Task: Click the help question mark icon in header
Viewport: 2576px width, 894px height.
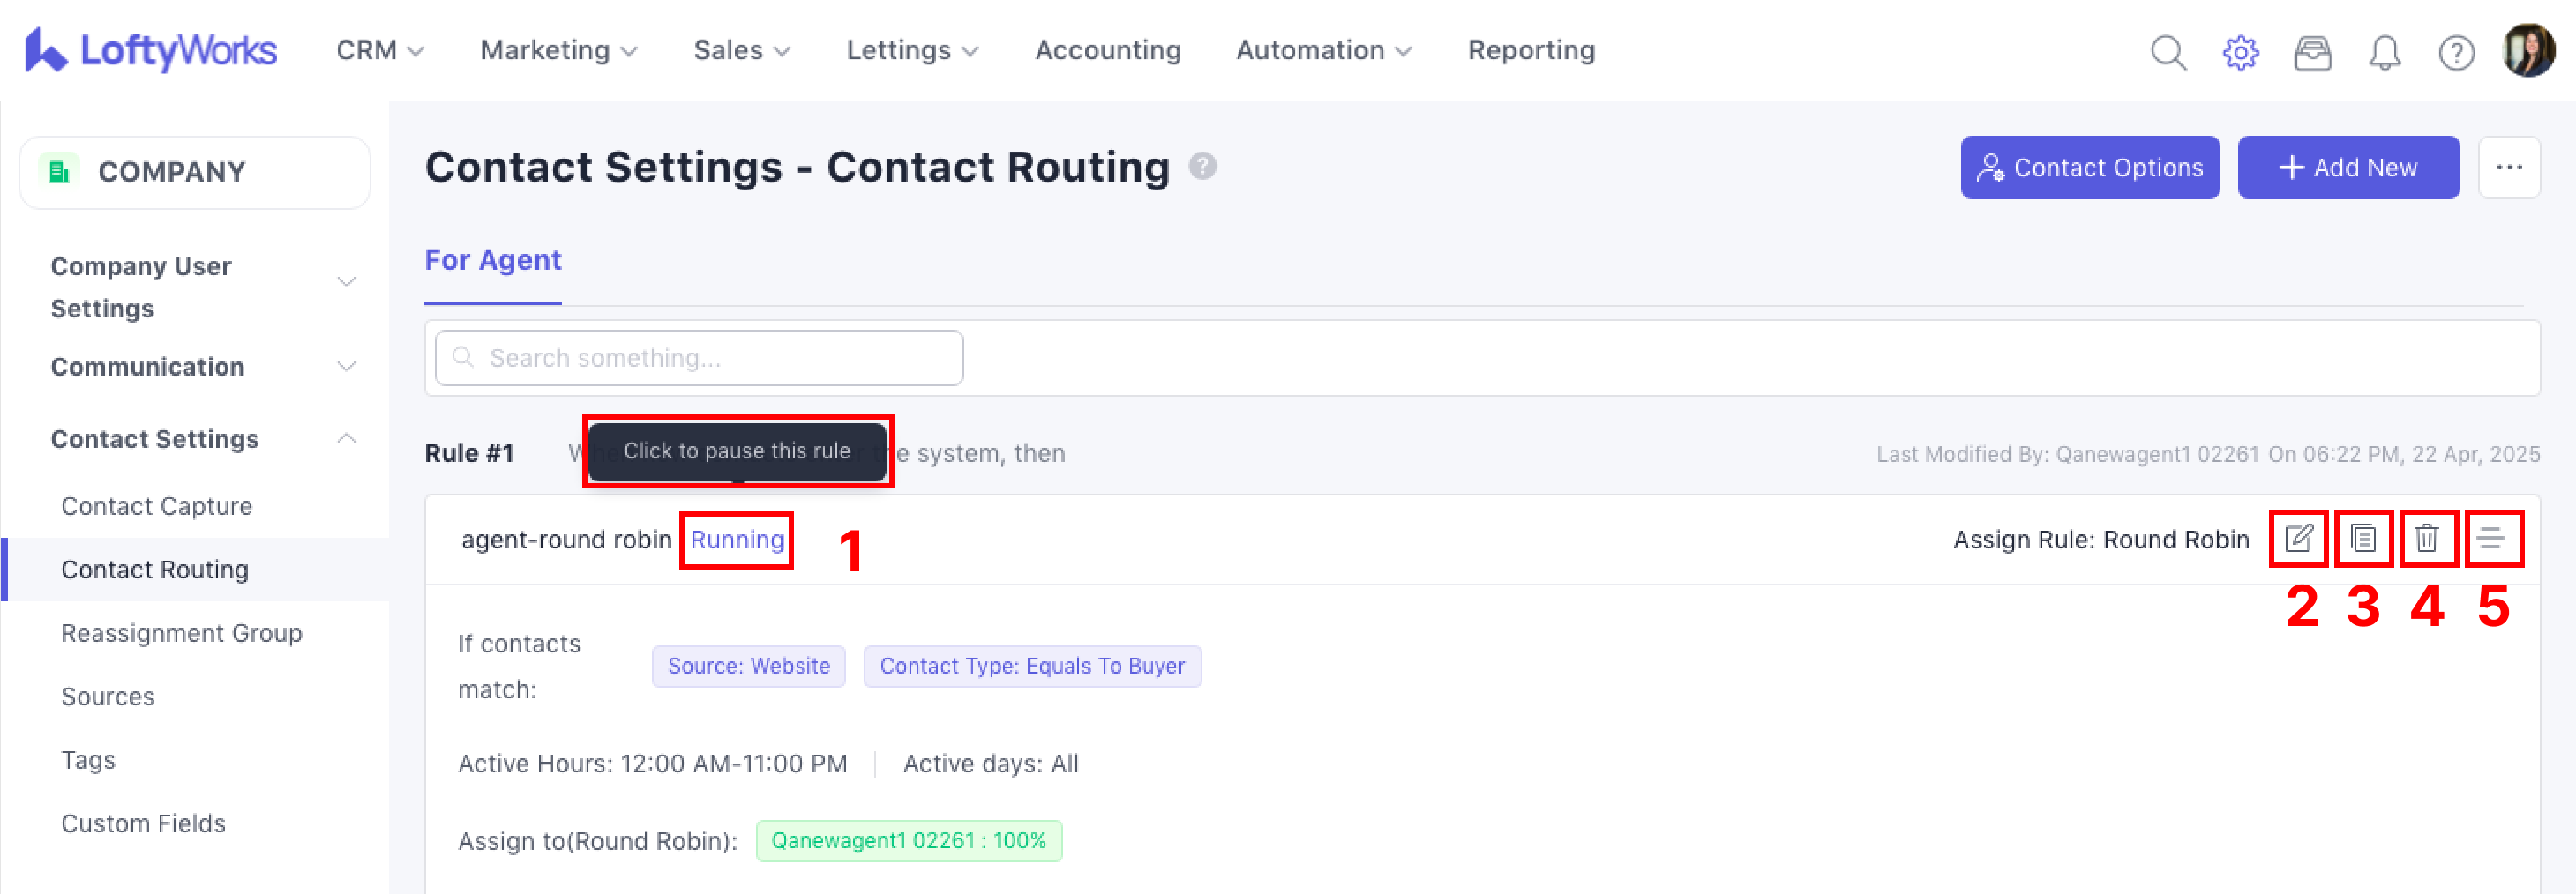Action: (2456, 52)
